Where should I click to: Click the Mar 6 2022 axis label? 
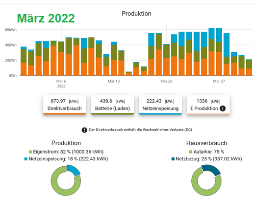(x=61, y=84)
